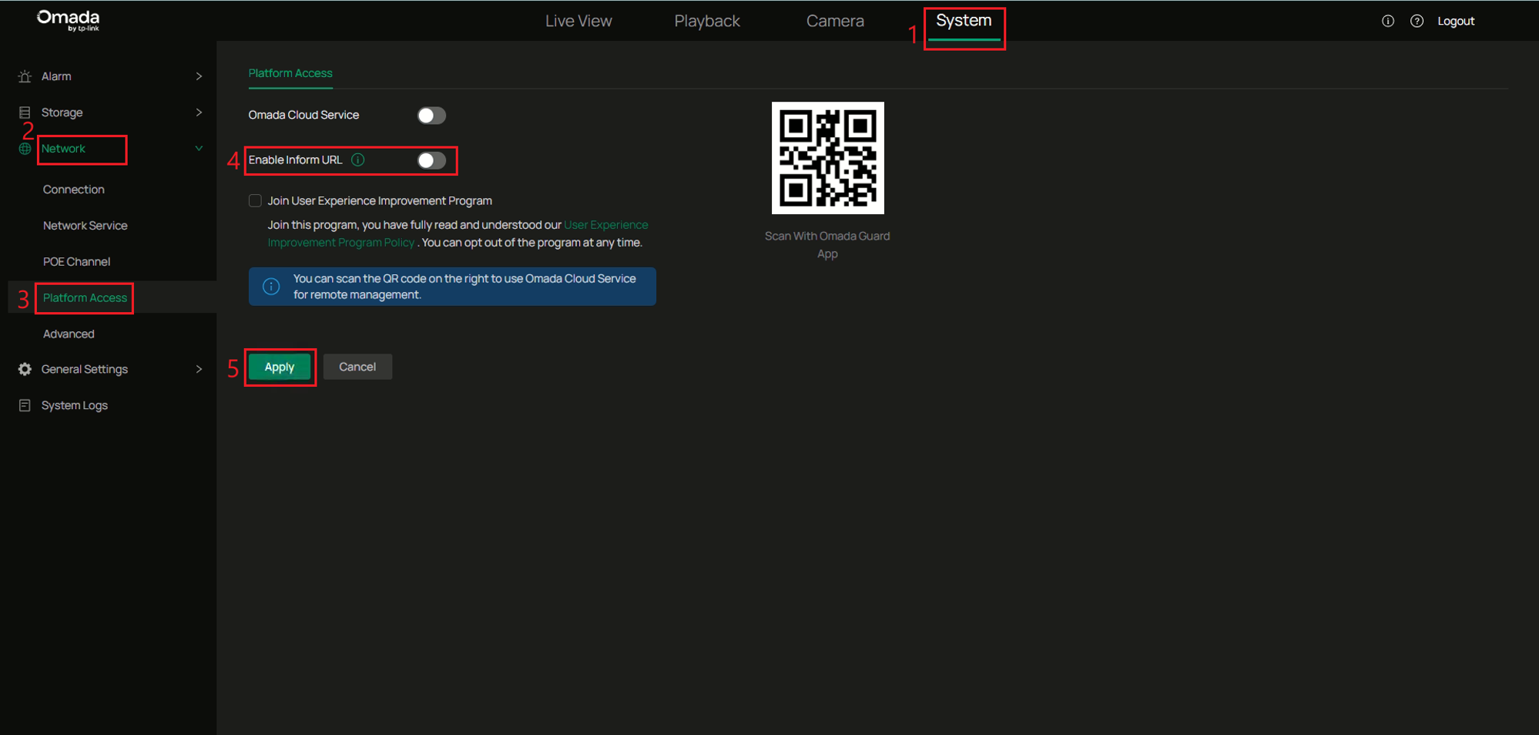Click the Omada by tp-link logo
The width and height of the screenshot is (1539, 735).
click(x=69, y=20)
